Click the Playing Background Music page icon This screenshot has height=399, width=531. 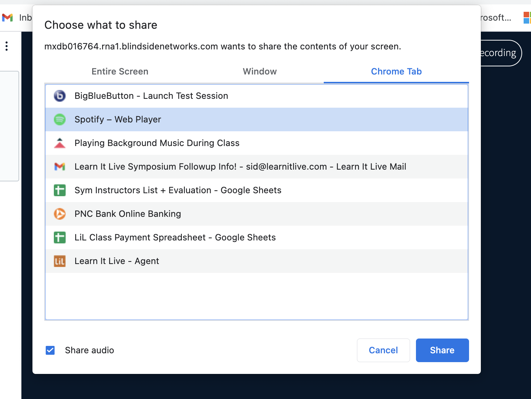point(60,143)
